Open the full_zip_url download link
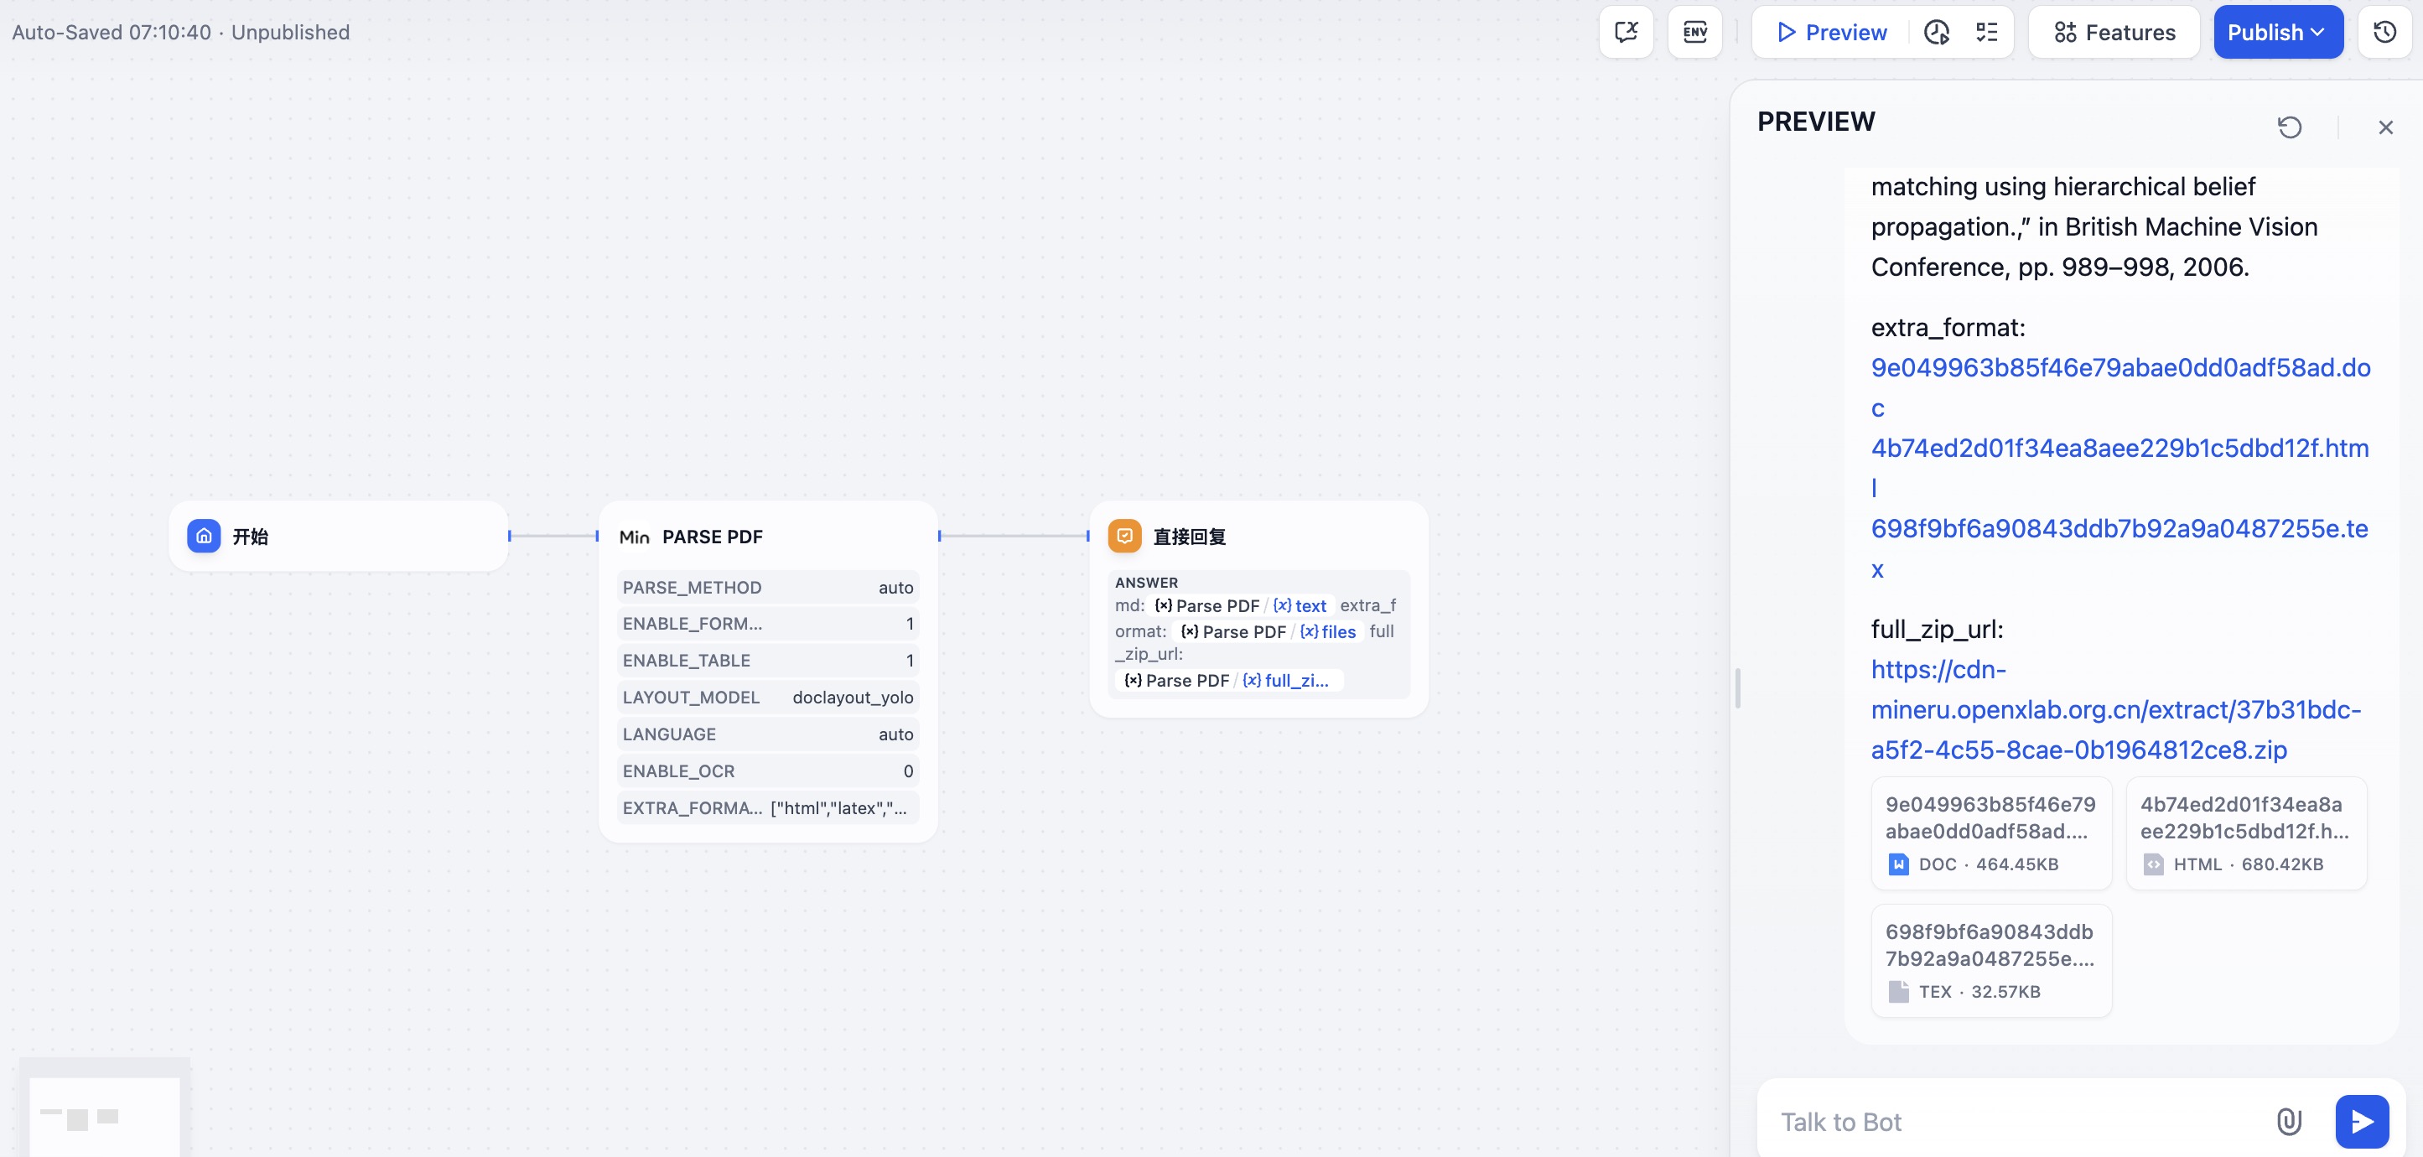The image size is (2423, 1157). tap(2114, 710)
